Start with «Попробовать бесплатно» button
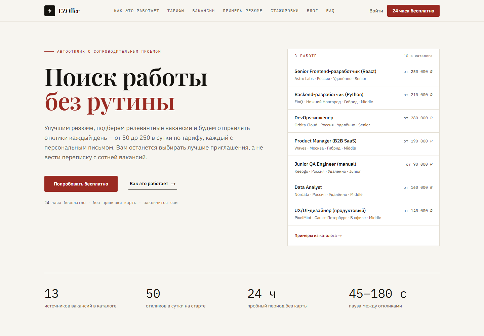 (81, 184)
